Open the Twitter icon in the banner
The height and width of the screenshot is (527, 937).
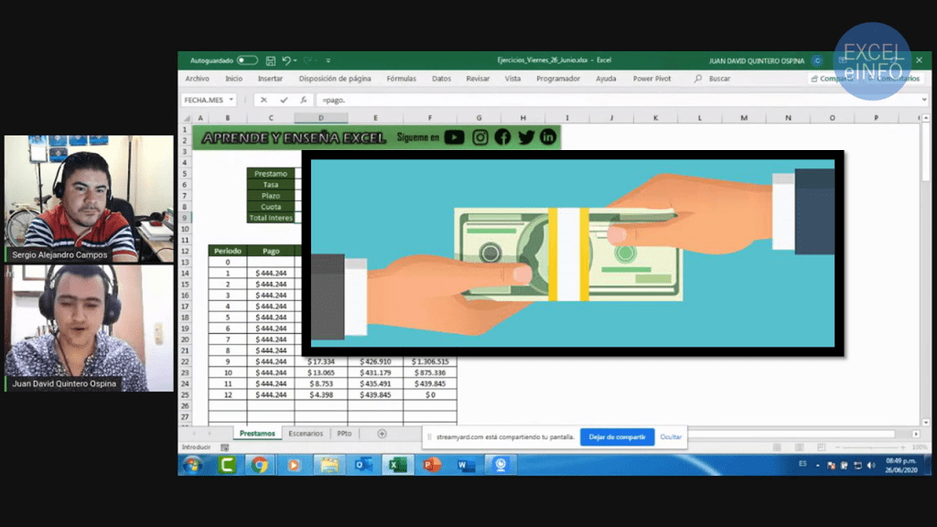point(526,137)
